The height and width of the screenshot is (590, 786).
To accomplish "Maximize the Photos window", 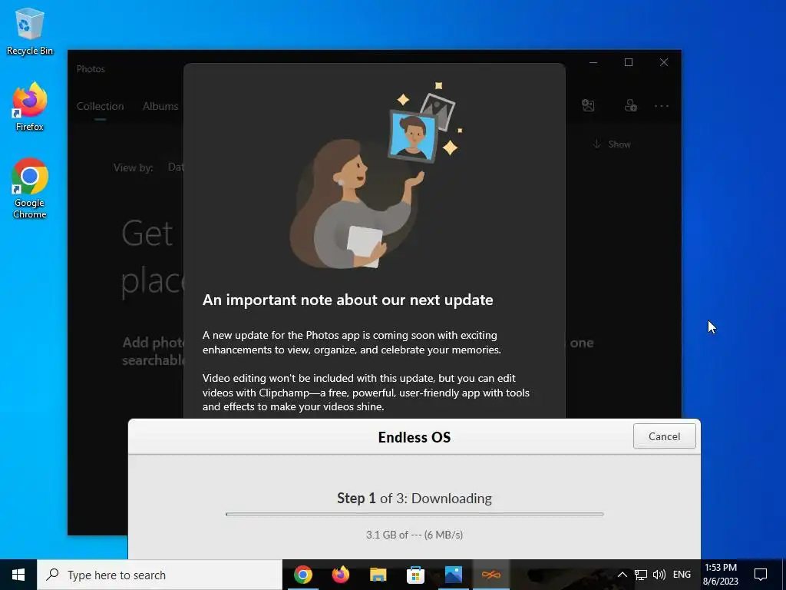I will click(x=629, y=62).
